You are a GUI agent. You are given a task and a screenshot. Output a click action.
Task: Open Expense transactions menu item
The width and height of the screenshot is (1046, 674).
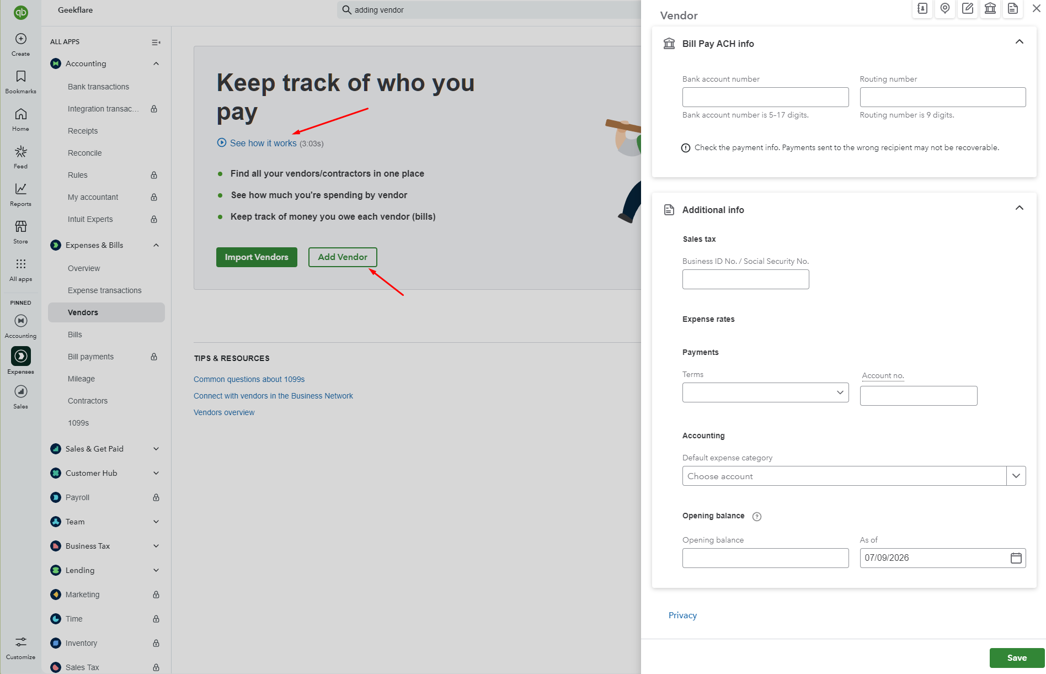click(x=106, y=290)
